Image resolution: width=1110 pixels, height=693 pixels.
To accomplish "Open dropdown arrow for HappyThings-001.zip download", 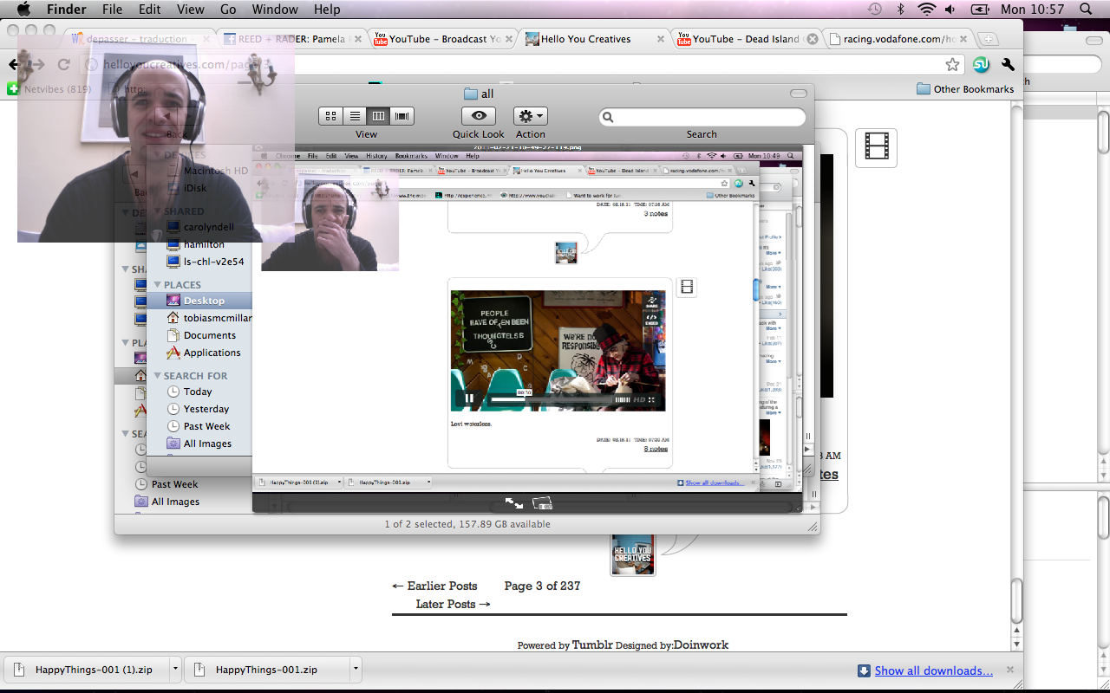I will pyautogui.click(x=356, y=670).
